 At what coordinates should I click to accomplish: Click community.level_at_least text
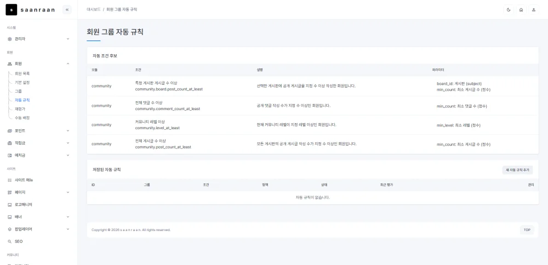[x=157, y=128]
